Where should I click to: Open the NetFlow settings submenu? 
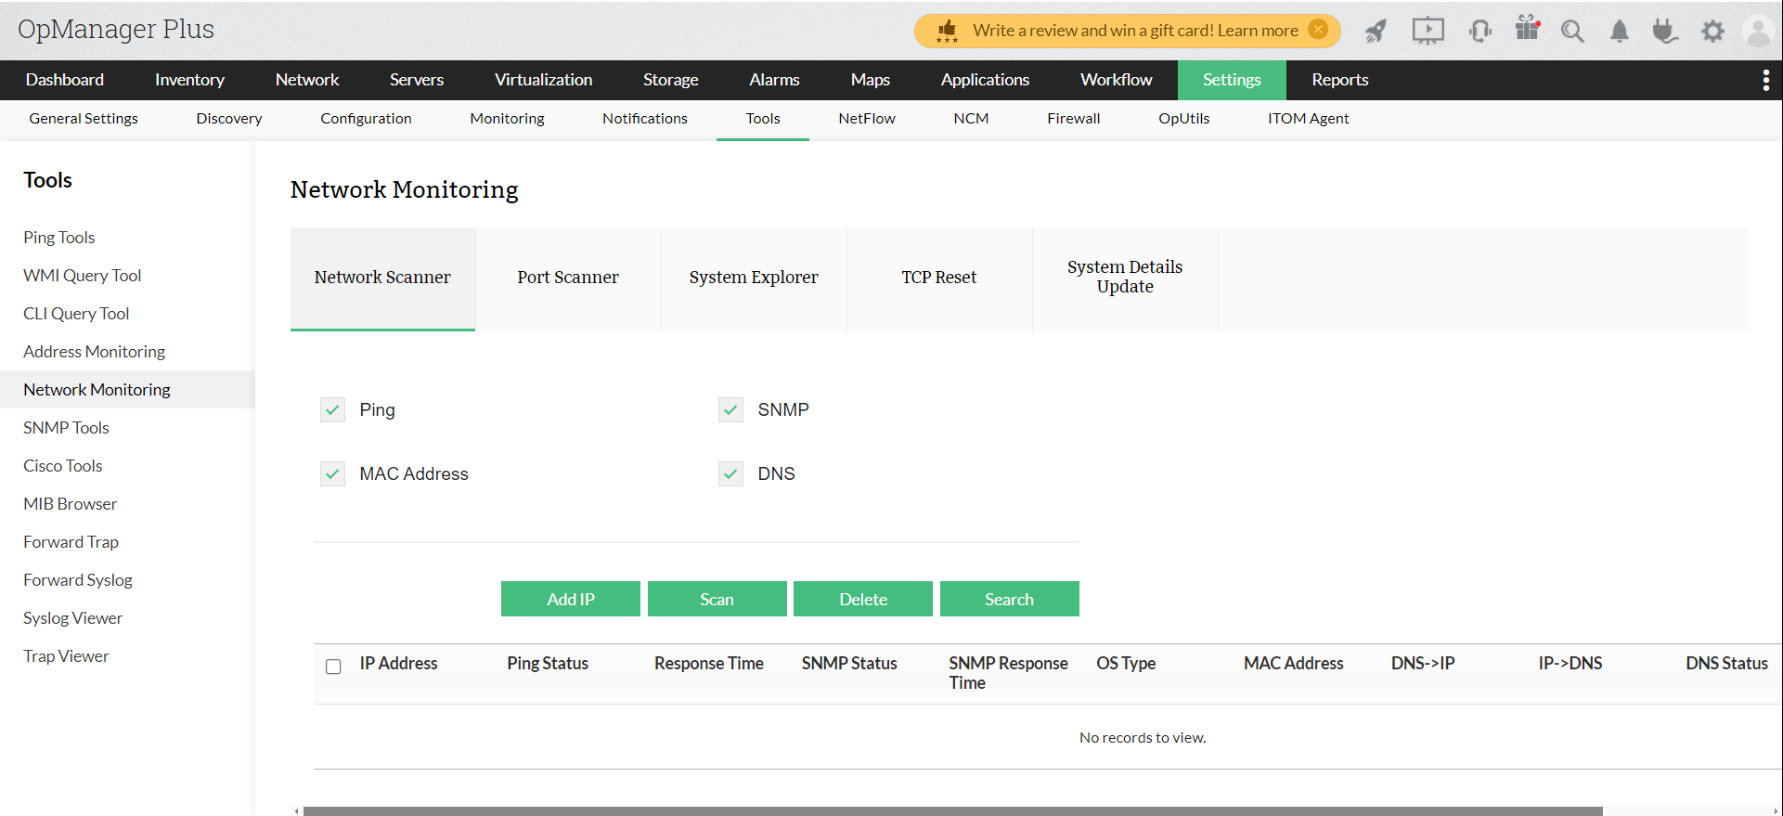[866, 119]
